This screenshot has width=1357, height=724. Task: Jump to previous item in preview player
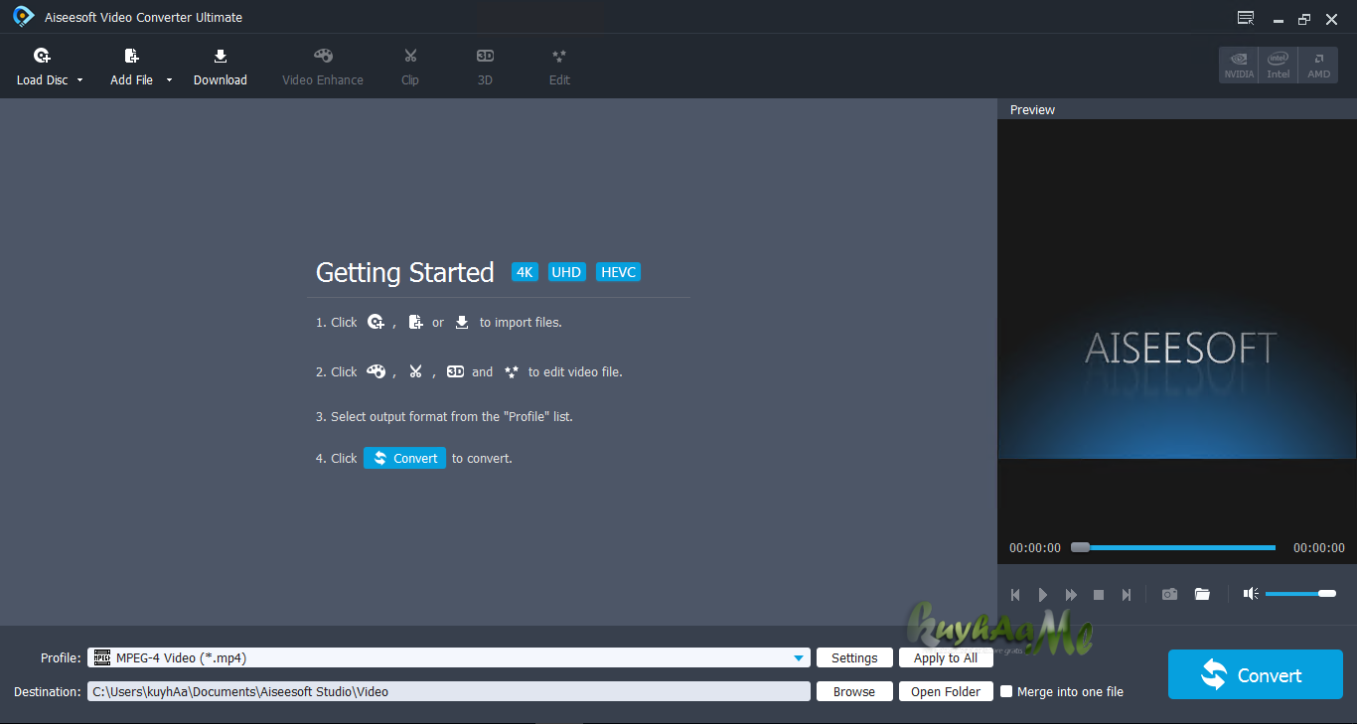(x=1015, y=595)
